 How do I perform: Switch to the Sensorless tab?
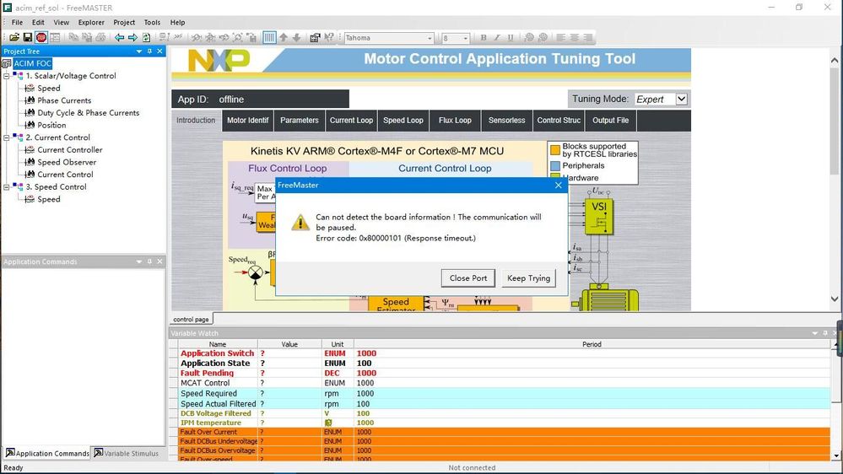[x=507, y=121]
